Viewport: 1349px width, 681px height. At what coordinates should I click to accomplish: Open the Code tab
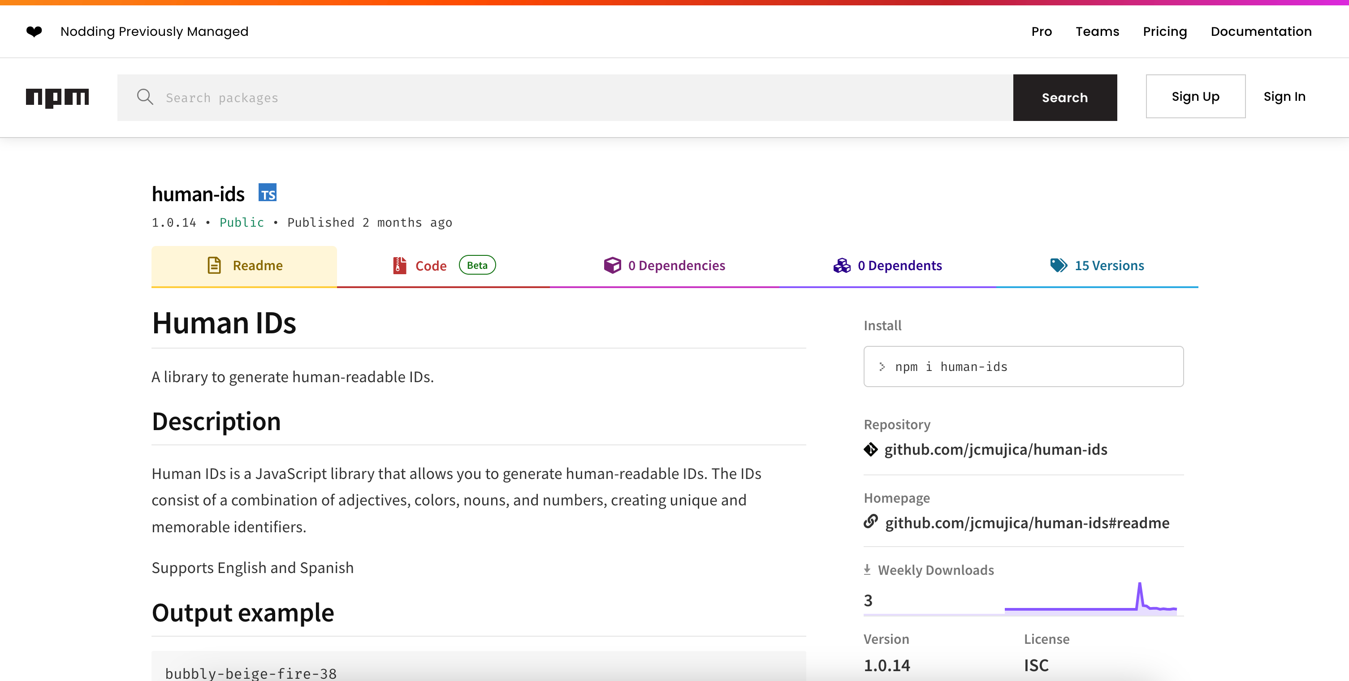[x=443, y=266]
